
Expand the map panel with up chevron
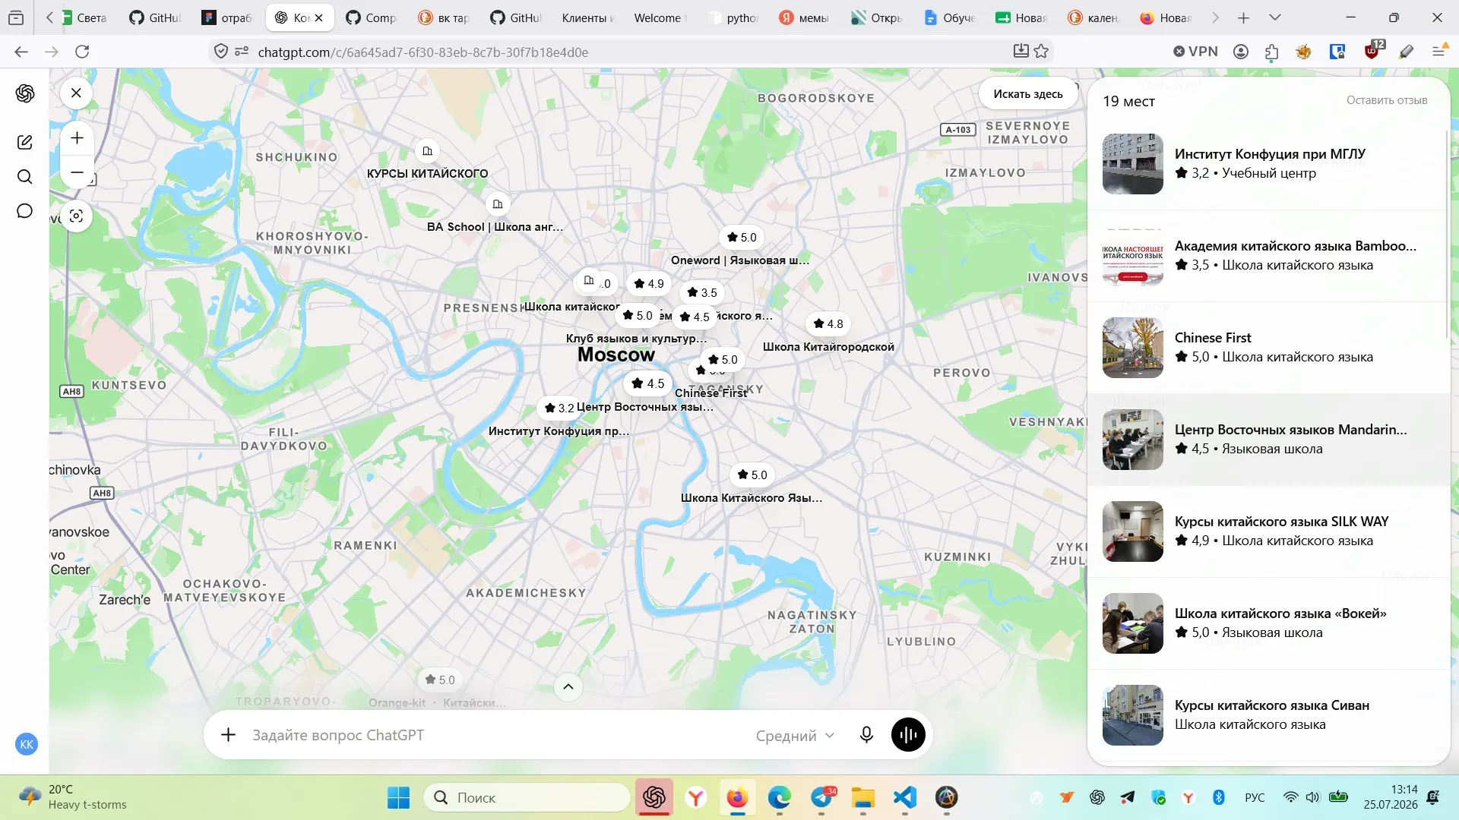pos(568,687)
